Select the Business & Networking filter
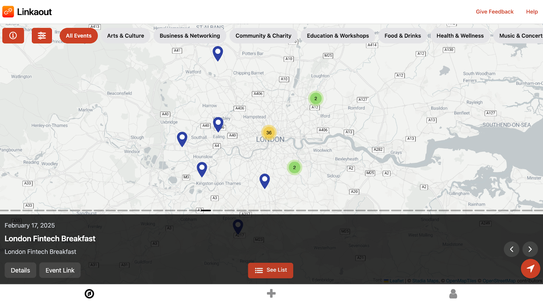Screen dimensions: 543x302 coord(190,36)
